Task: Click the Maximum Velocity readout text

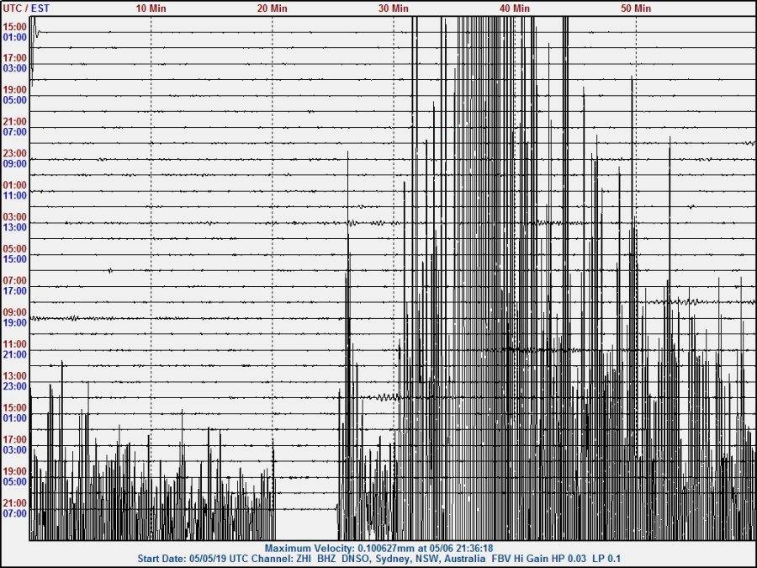Action: click(378, 548)
